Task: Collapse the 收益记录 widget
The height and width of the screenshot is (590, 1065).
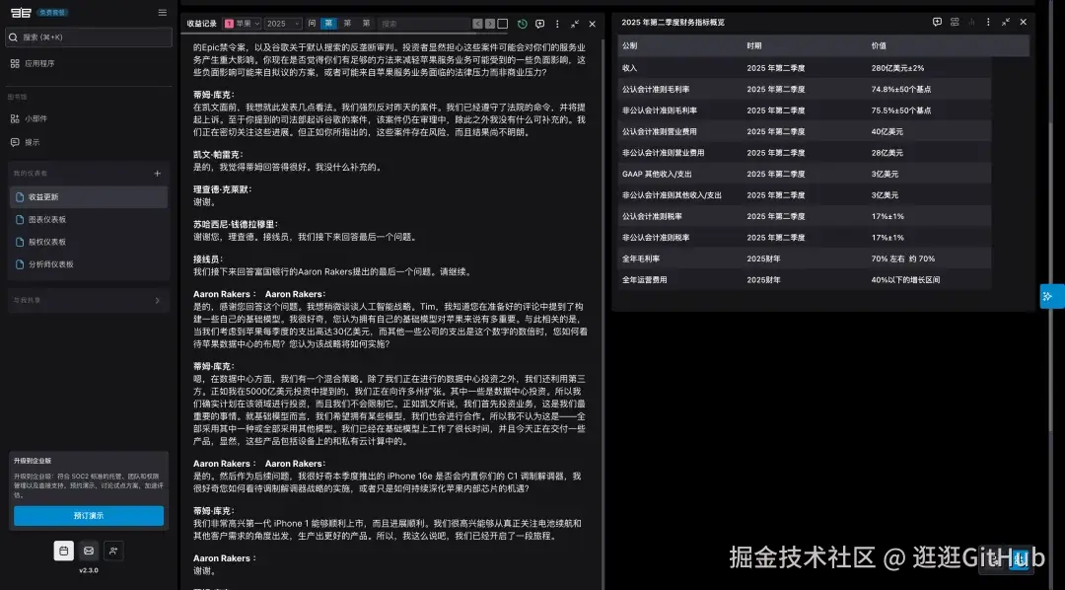Action: (575, 24)
